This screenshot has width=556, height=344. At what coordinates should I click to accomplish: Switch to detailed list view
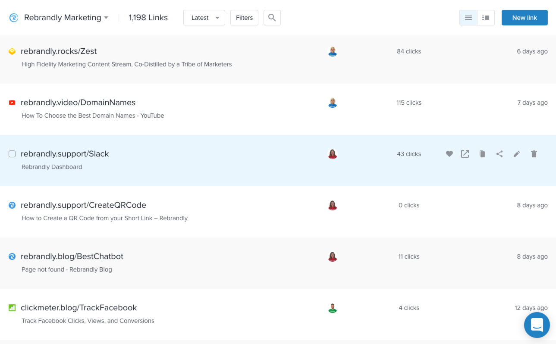486,18
